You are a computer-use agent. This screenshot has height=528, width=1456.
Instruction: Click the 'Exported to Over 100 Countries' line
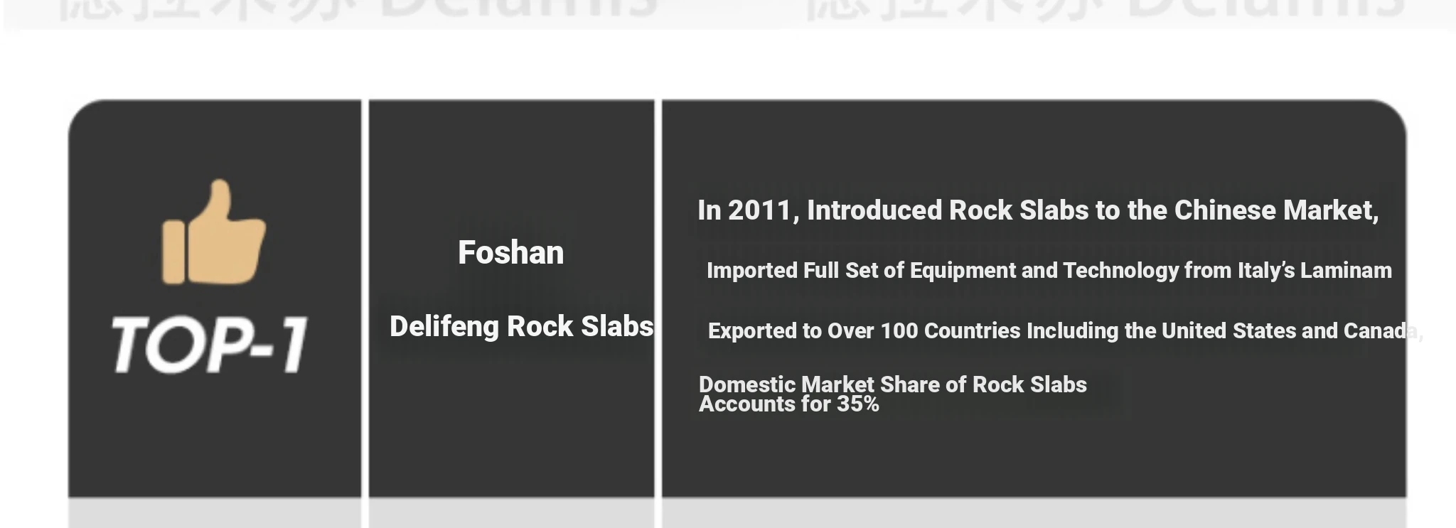coord(1065,331)
